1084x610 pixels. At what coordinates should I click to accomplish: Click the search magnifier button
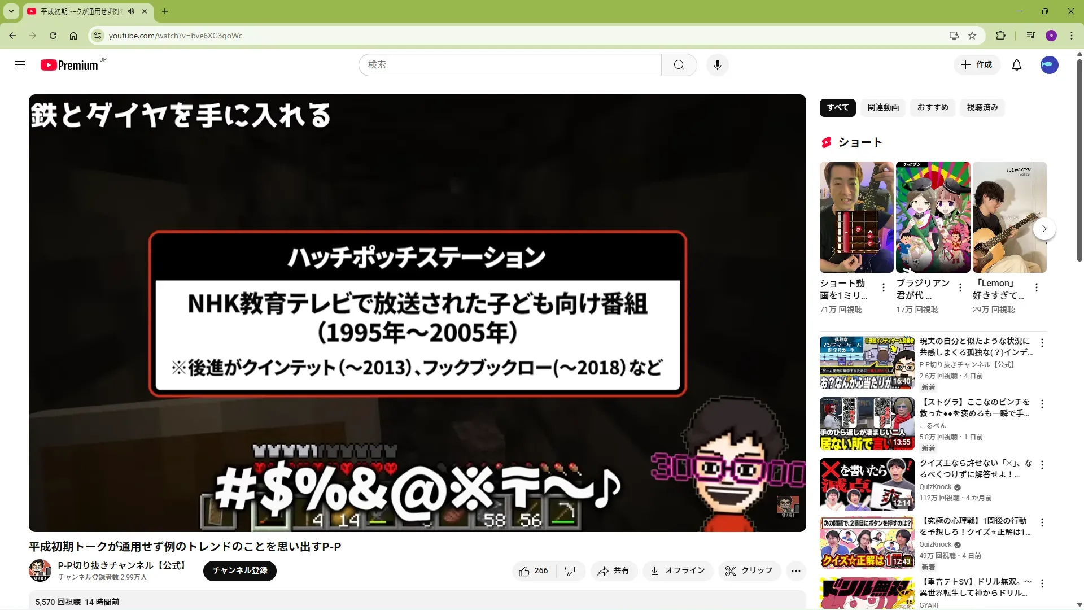679,65
